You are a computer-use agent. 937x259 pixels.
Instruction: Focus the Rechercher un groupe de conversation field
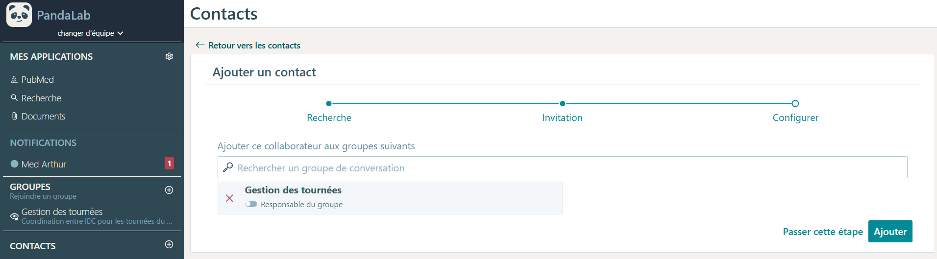tap(562, 167)
